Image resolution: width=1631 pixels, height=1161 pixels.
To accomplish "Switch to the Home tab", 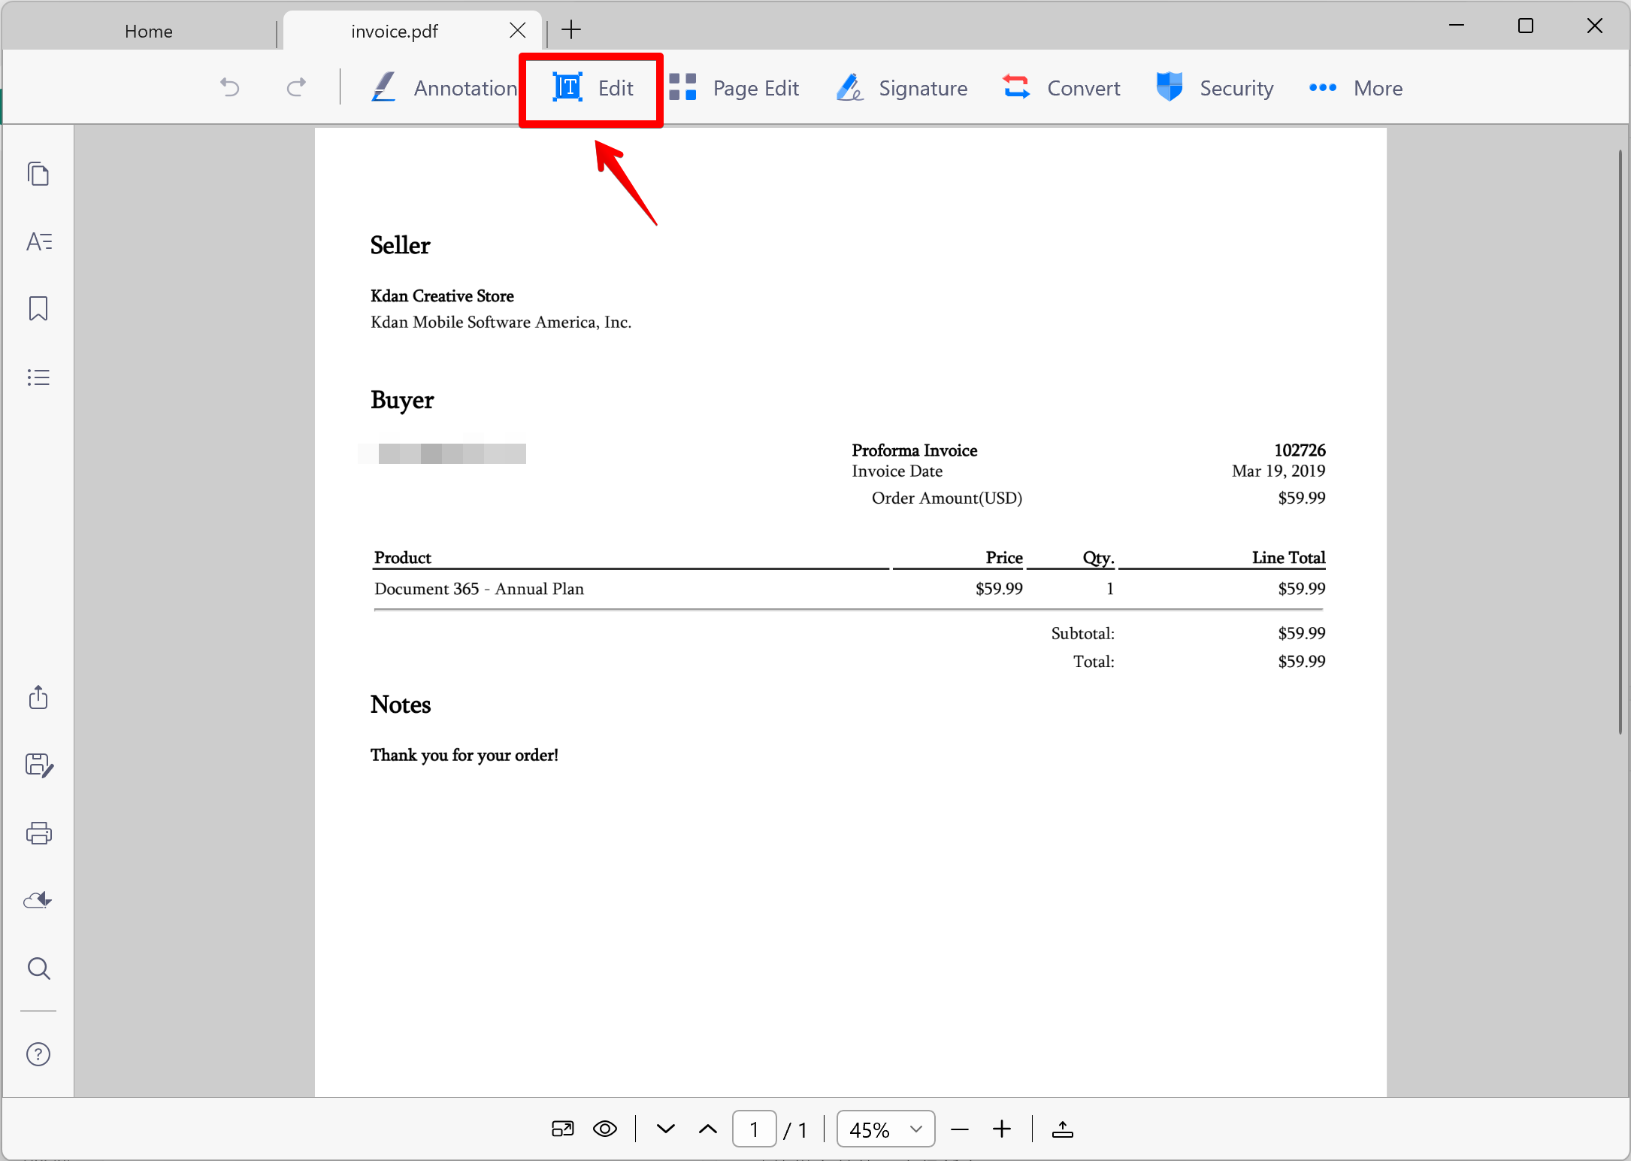I will click(x=149, y=31).
